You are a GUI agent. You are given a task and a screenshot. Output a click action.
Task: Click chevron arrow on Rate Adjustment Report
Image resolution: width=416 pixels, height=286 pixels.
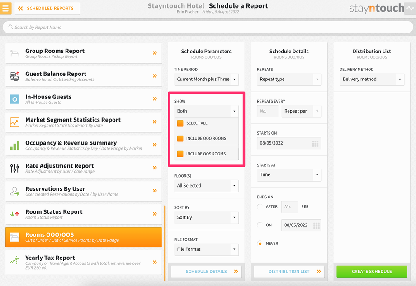(155, 168)
